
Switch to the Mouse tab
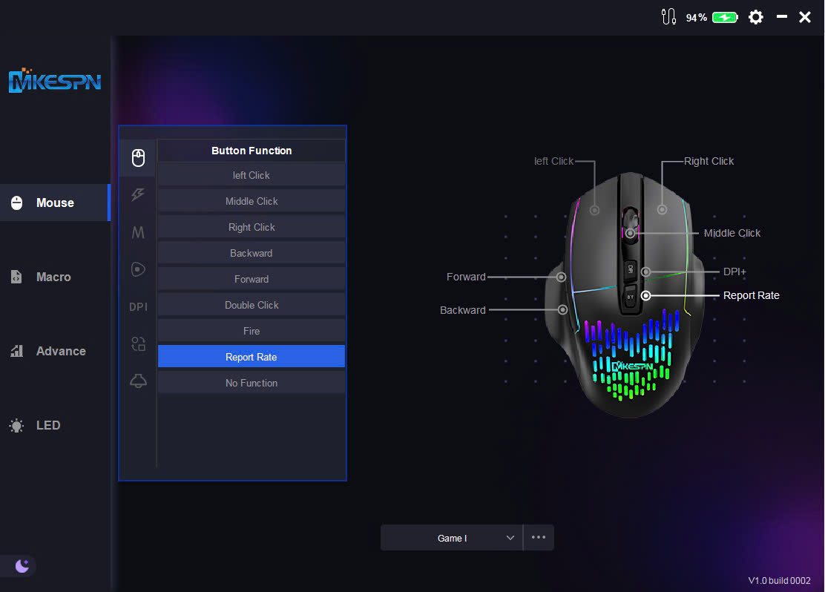point(55,203)
